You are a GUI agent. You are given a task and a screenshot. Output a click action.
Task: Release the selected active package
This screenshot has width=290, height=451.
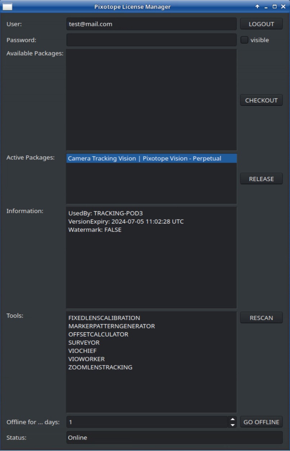[261, 179]
